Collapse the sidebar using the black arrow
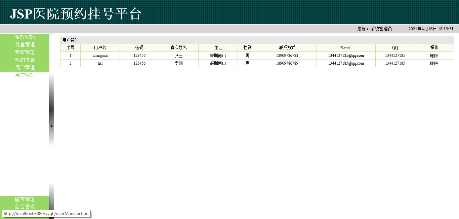Viewport: 459px width, 219px height. (52, 126)
